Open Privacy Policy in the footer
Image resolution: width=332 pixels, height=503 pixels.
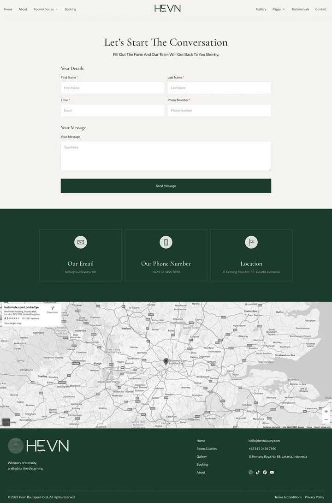coord(314,497)
